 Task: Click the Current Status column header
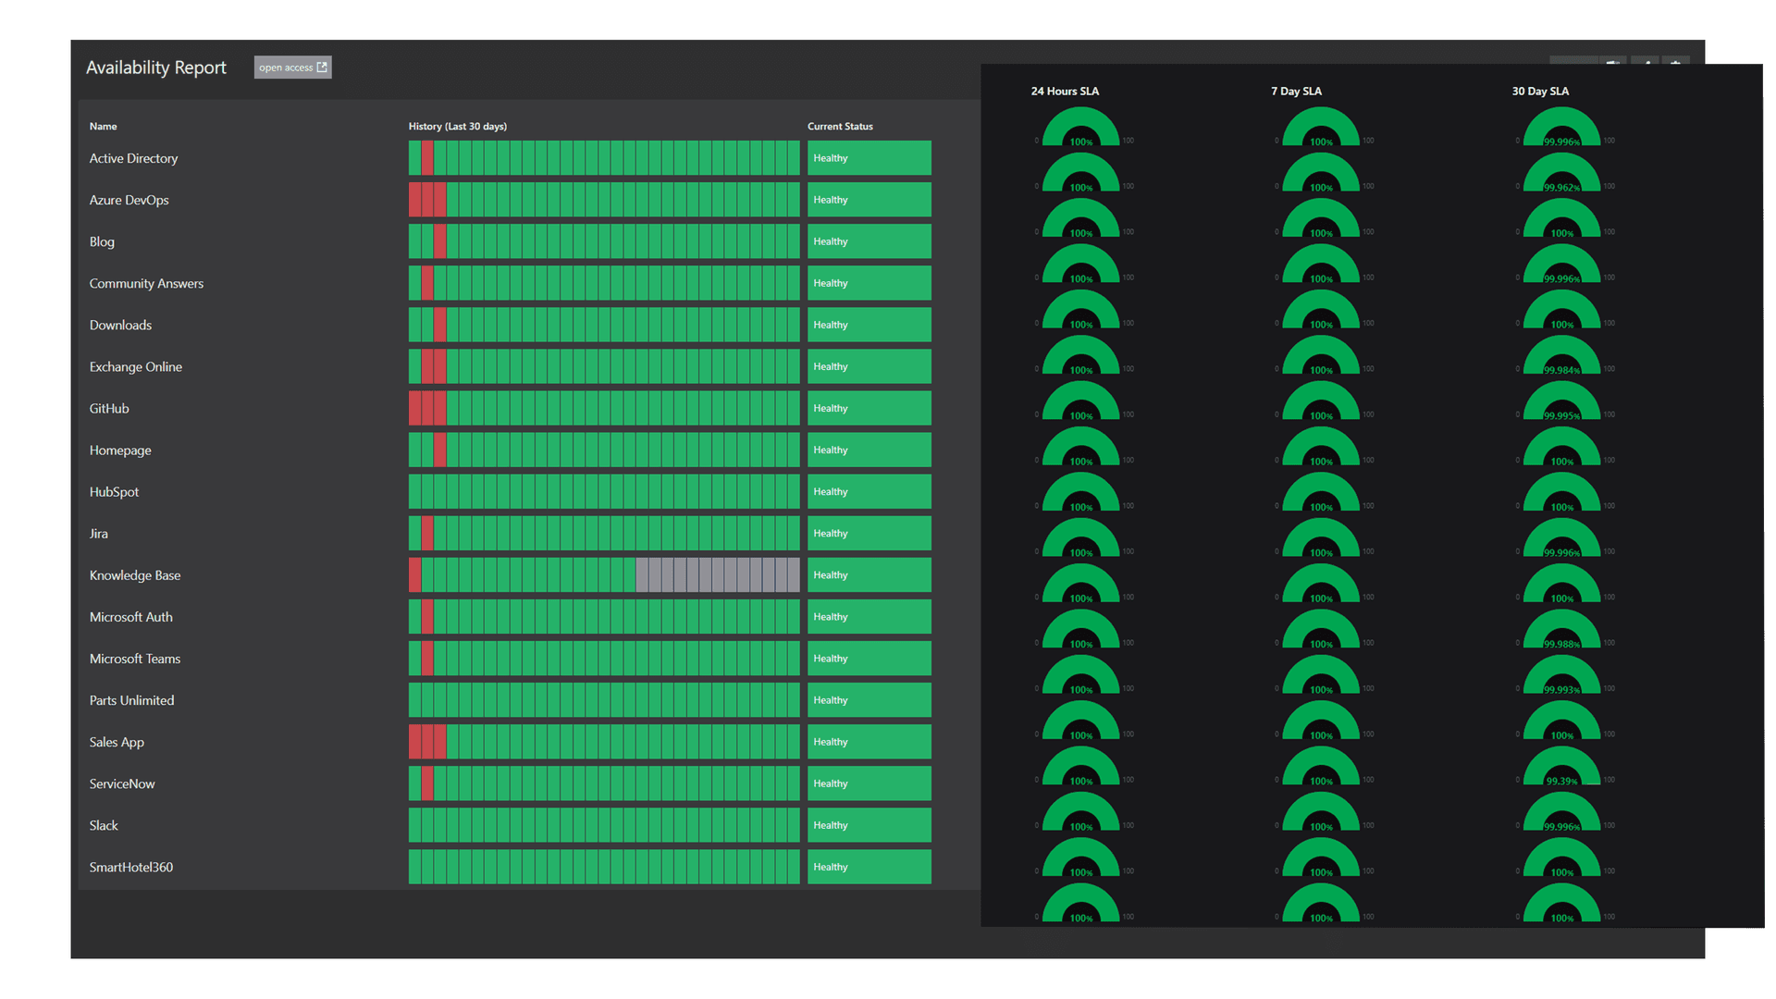click(840, 126)
